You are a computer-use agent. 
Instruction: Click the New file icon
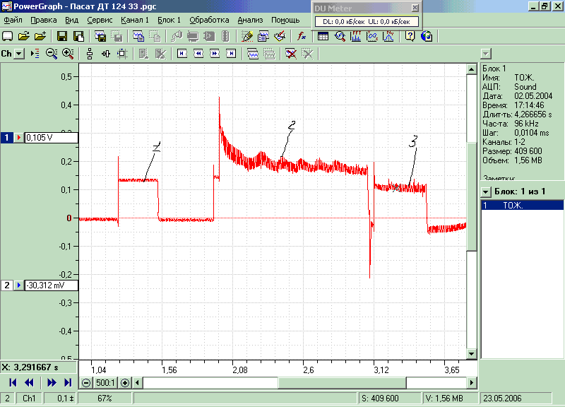tap(7, 36)
